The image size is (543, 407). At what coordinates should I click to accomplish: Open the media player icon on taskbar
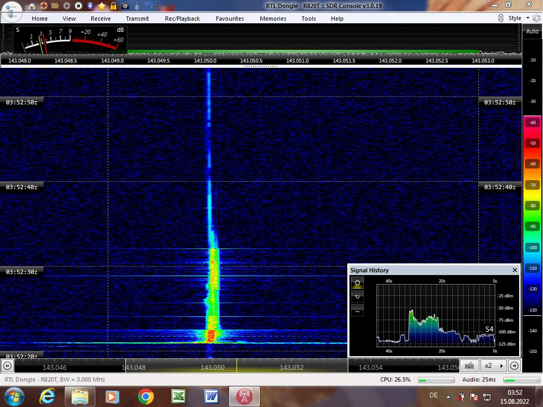112,396
